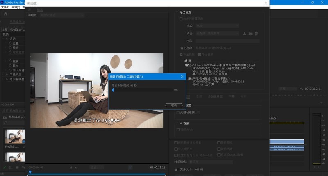Toggle 导出音频 checkbox
Screen dimensions: 328x176
[x=200, y=55]
